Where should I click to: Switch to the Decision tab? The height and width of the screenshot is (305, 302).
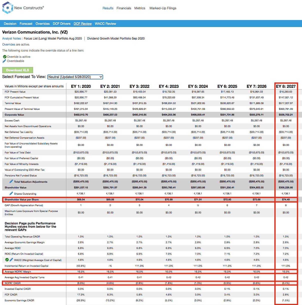click(10, 24)
